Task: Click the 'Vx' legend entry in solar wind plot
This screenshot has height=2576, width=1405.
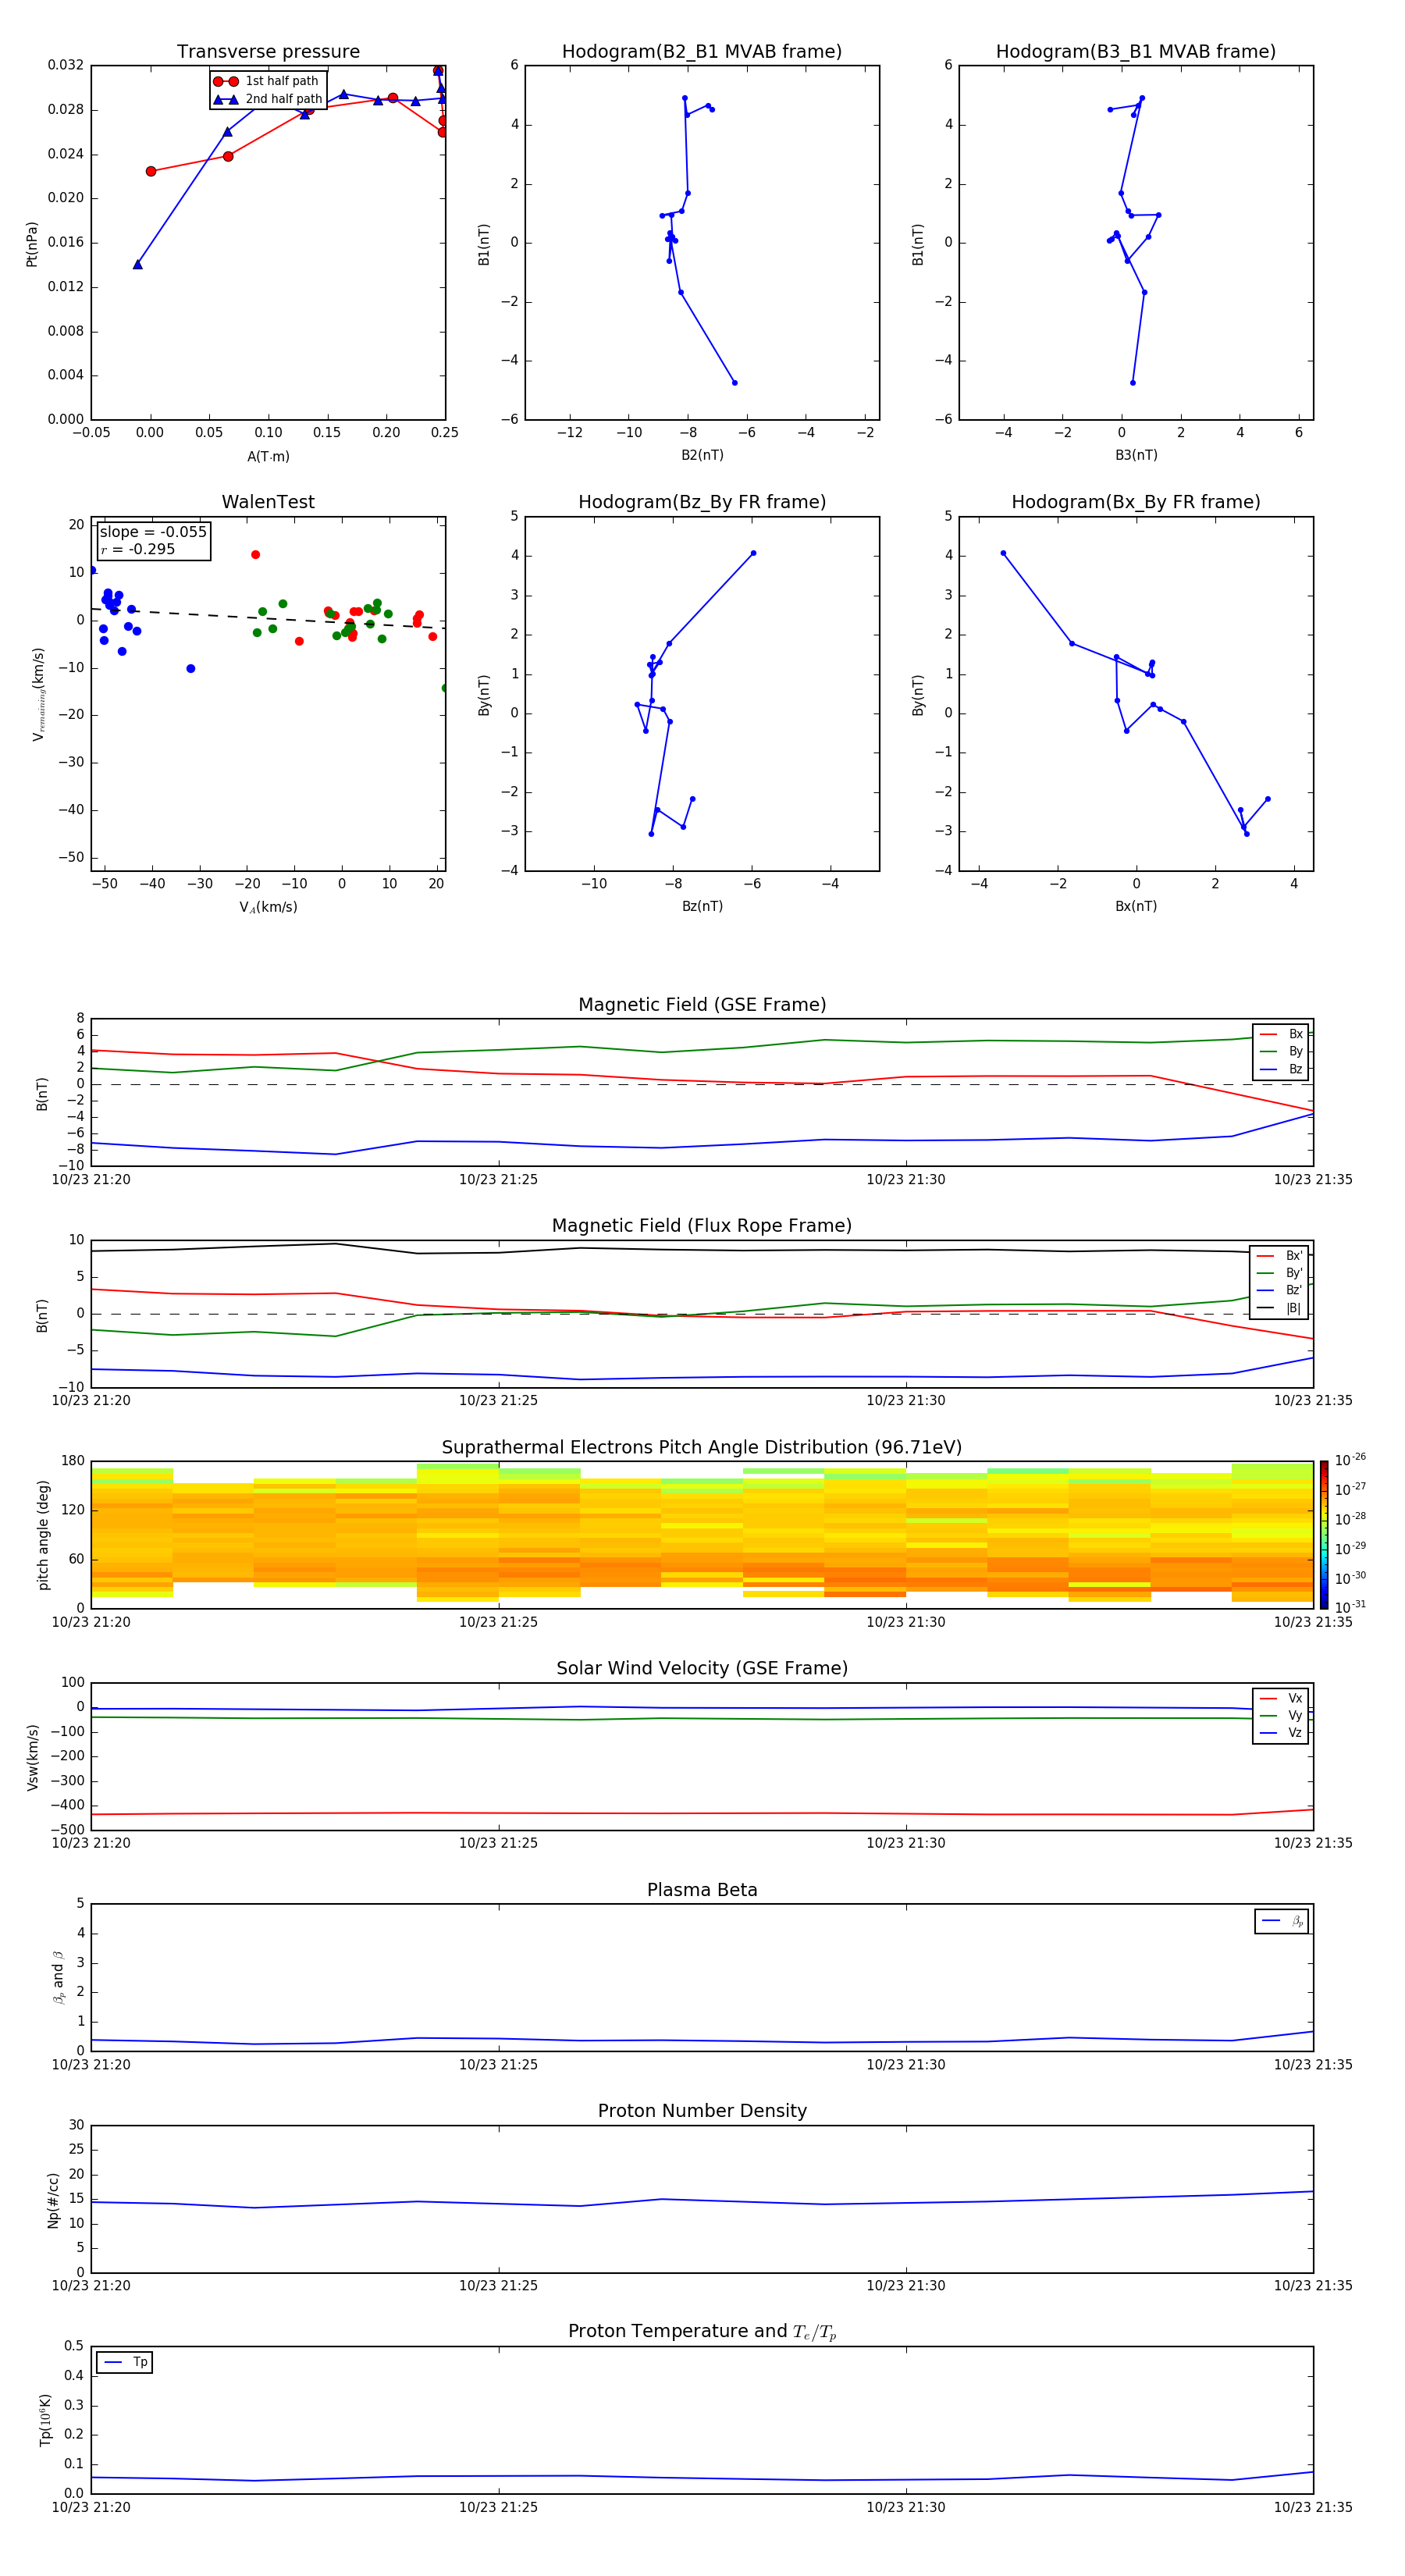Action: pyautogui.click(x=1281, y=1698)
